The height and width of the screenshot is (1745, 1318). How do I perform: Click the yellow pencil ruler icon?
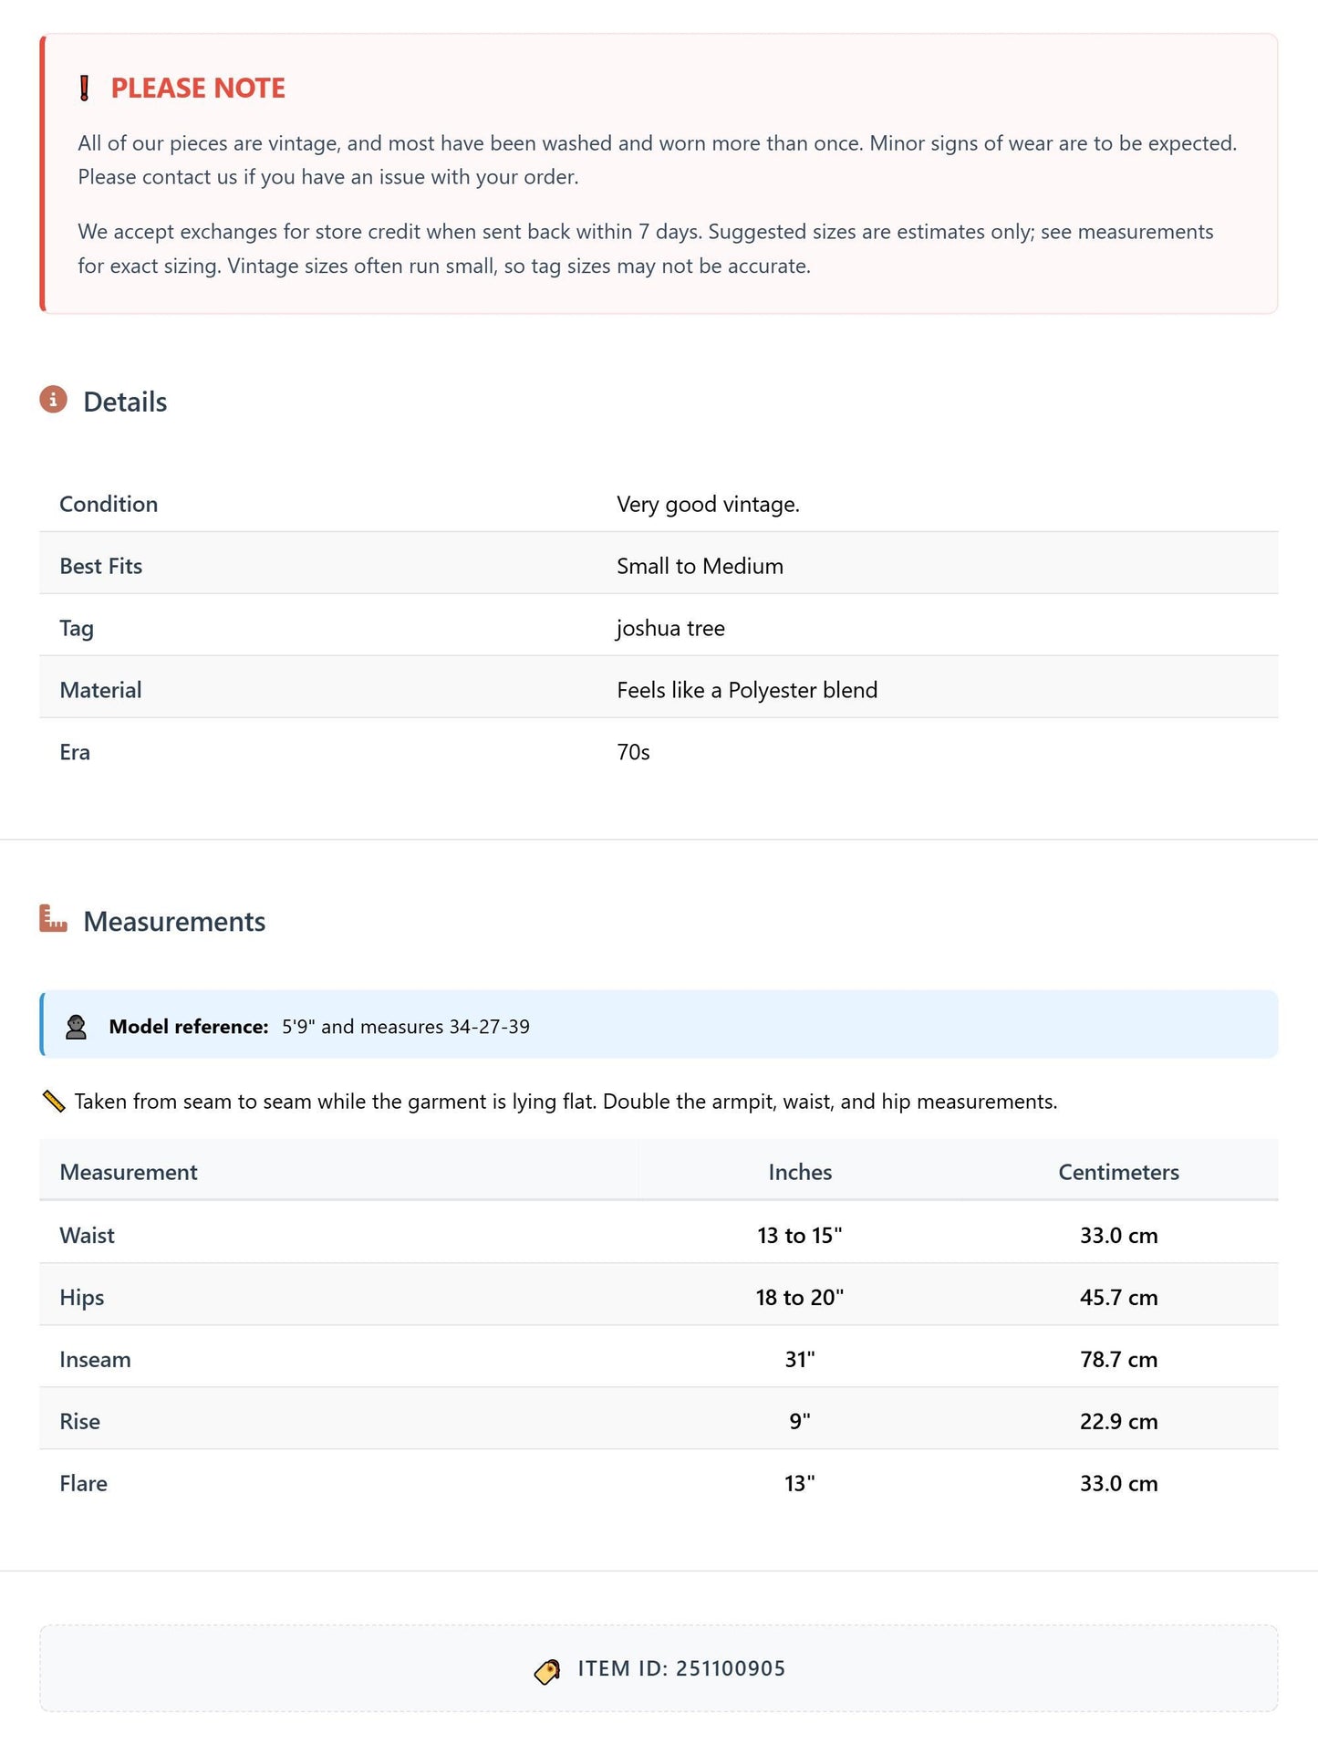(x=54, y=1102)
